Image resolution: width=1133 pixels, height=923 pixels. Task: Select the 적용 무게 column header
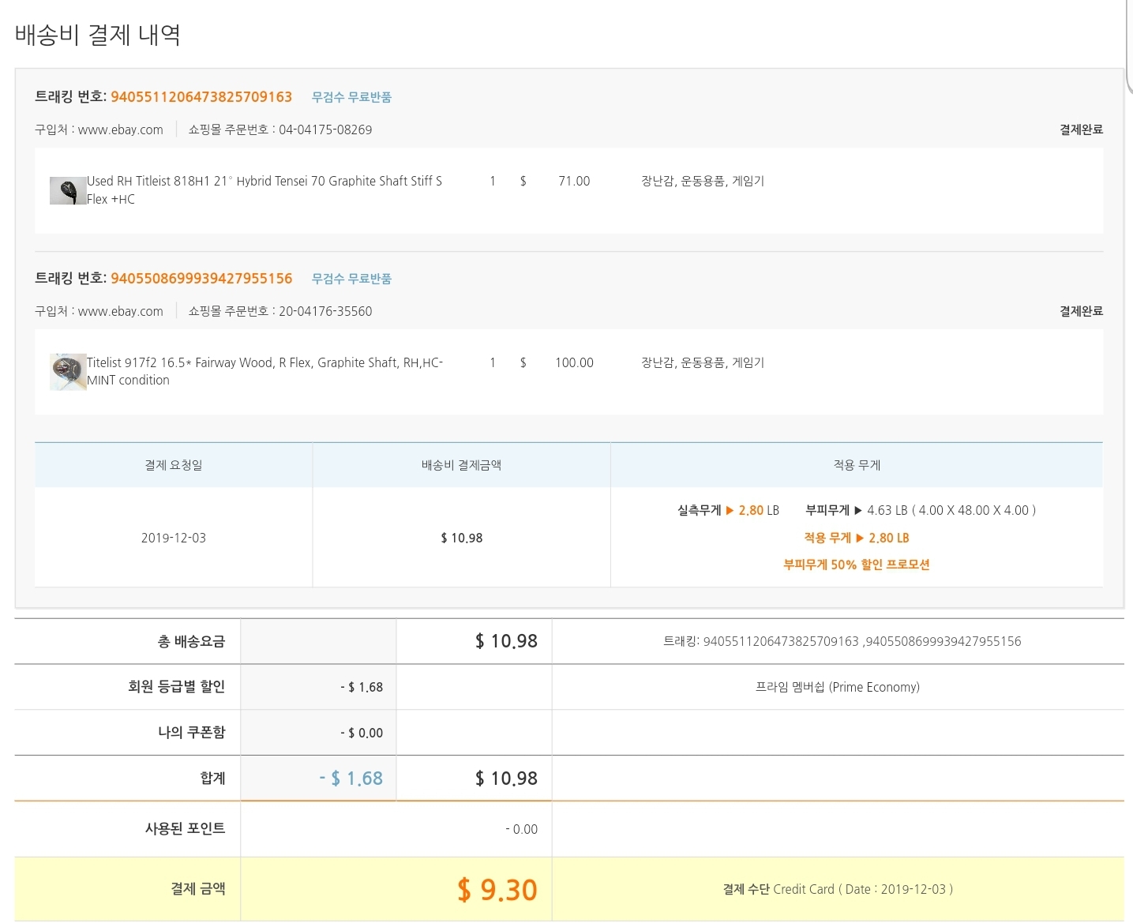point(857,465)
